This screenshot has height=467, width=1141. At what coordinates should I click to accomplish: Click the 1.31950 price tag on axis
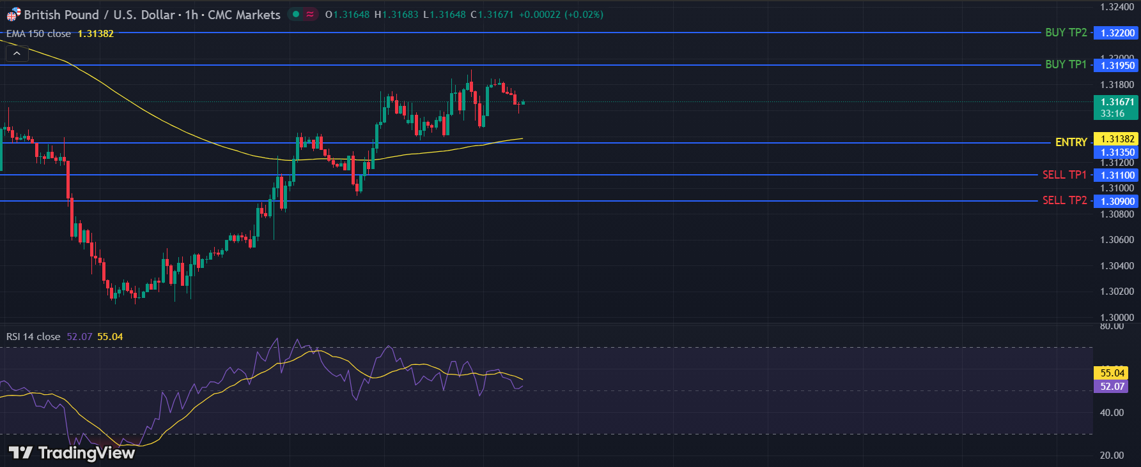pos(1117,66)
